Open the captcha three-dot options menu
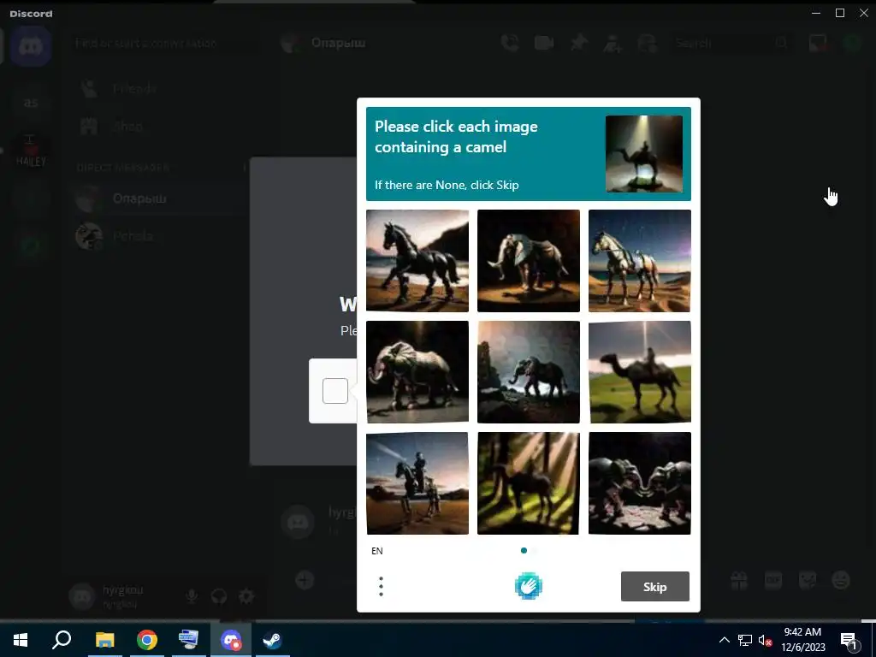876x657 pixels. (381, 587)
